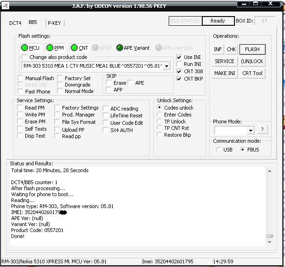Click the MAKE INI button
Screen dimensions: 285x267
225,73
